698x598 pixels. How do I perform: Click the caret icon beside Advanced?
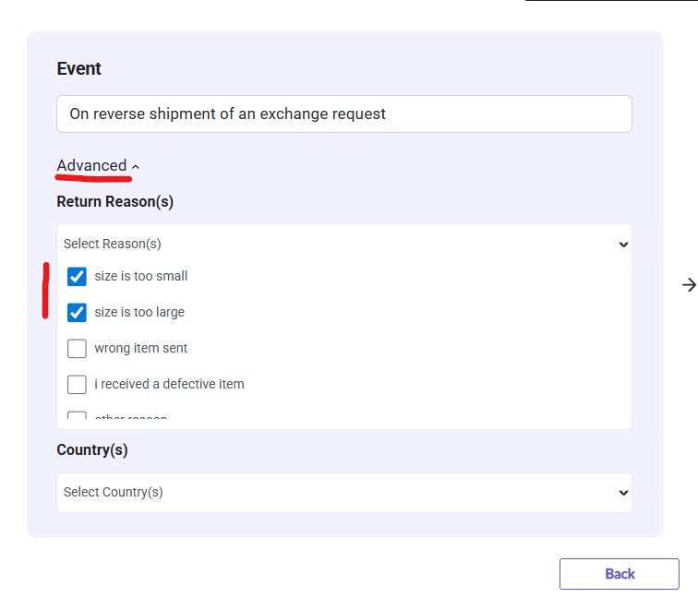tap(136, 167)
